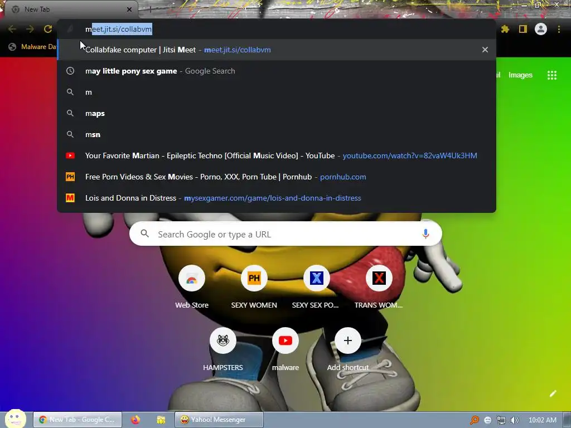
Task: Click the Search Google or type a URL box
Action: coord(285,234)
